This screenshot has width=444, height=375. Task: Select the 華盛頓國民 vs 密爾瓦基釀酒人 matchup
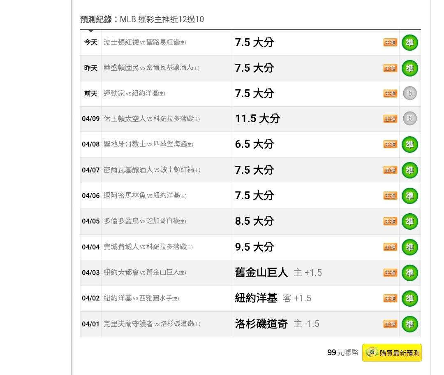[151, 68]
